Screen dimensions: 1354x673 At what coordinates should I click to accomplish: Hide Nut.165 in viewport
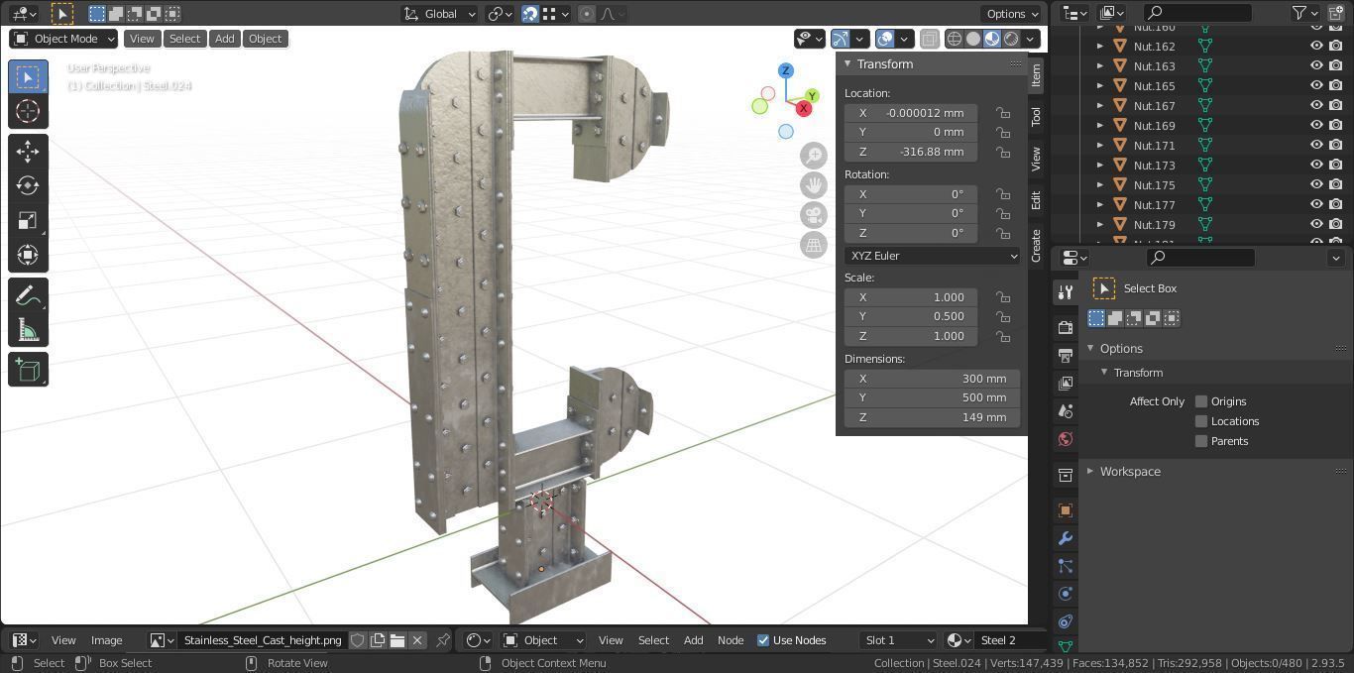click(x=1316, y=86)
